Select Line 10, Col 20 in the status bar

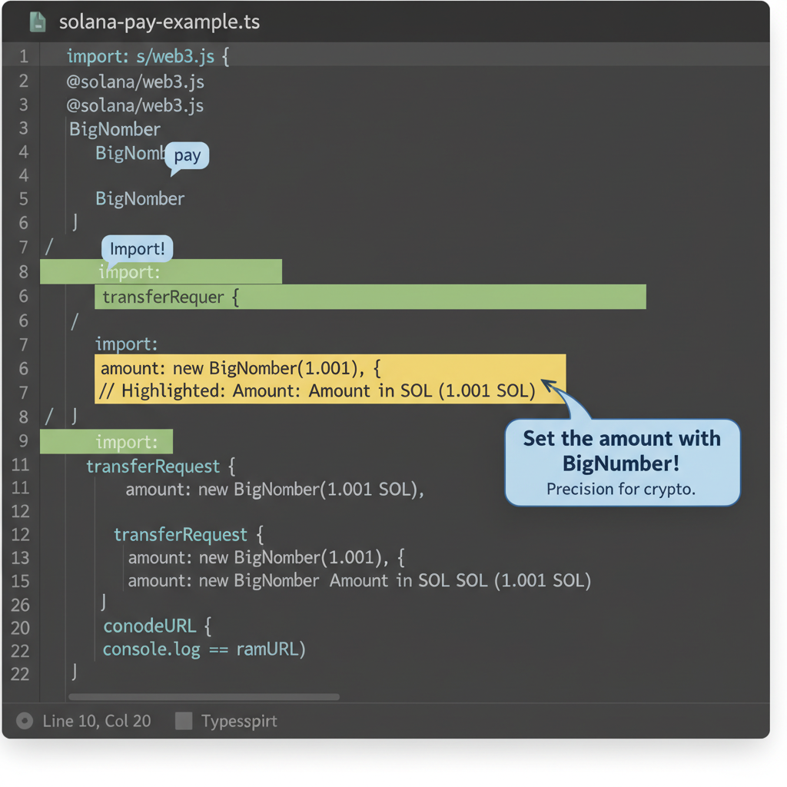96,721
